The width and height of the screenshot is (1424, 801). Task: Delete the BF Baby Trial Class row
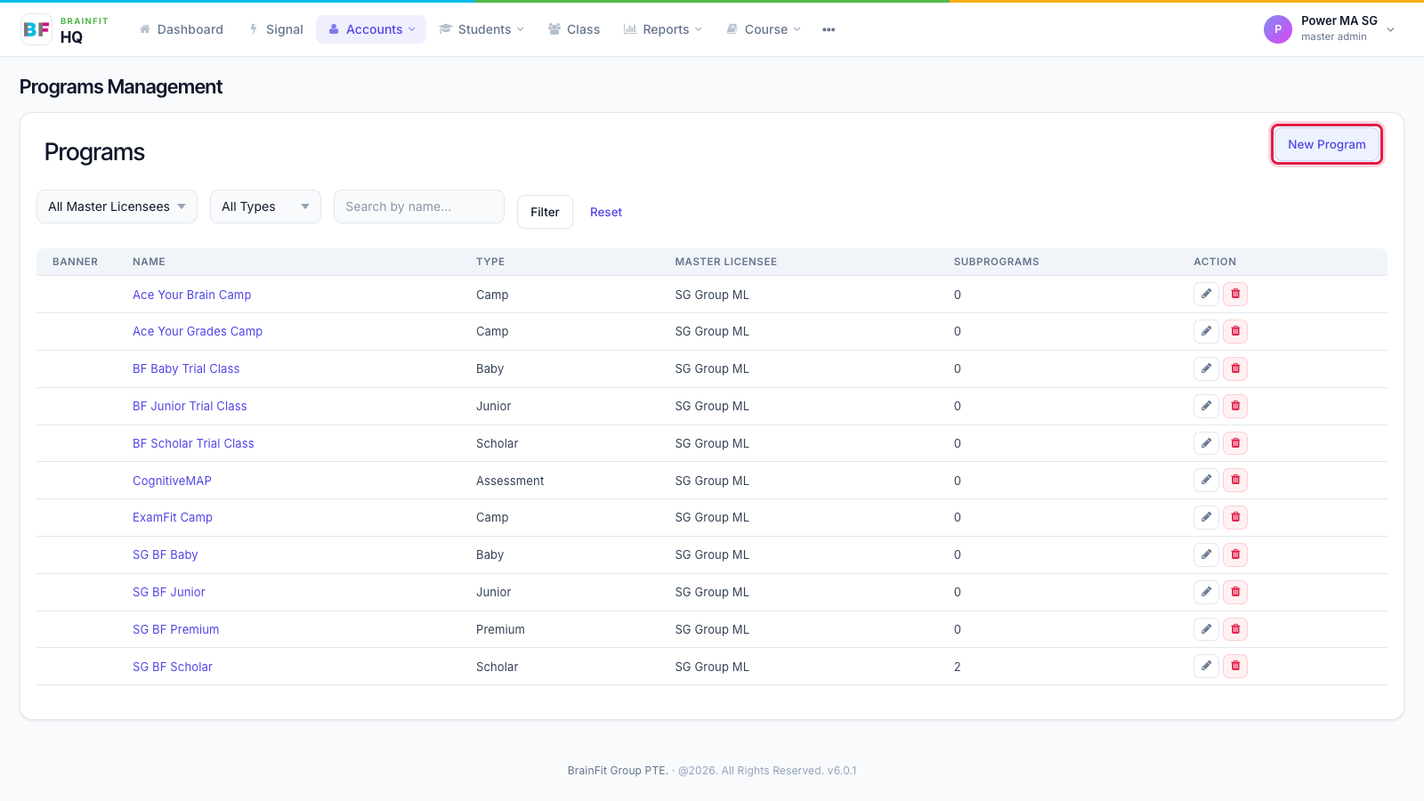[1235, 368]
